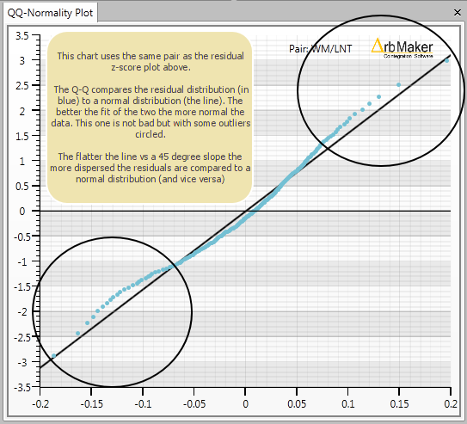Click the y-axis label -2
Screen dimensions: 467x424
pos(22,312)
